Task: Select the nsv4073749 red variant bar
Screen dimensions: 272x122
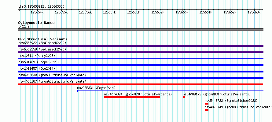Action: (206, 110)
